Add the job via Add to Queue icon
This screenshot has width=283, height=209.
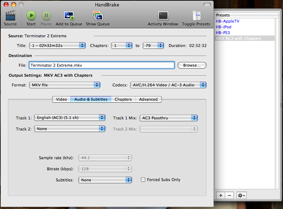click(x=69, y=16)
